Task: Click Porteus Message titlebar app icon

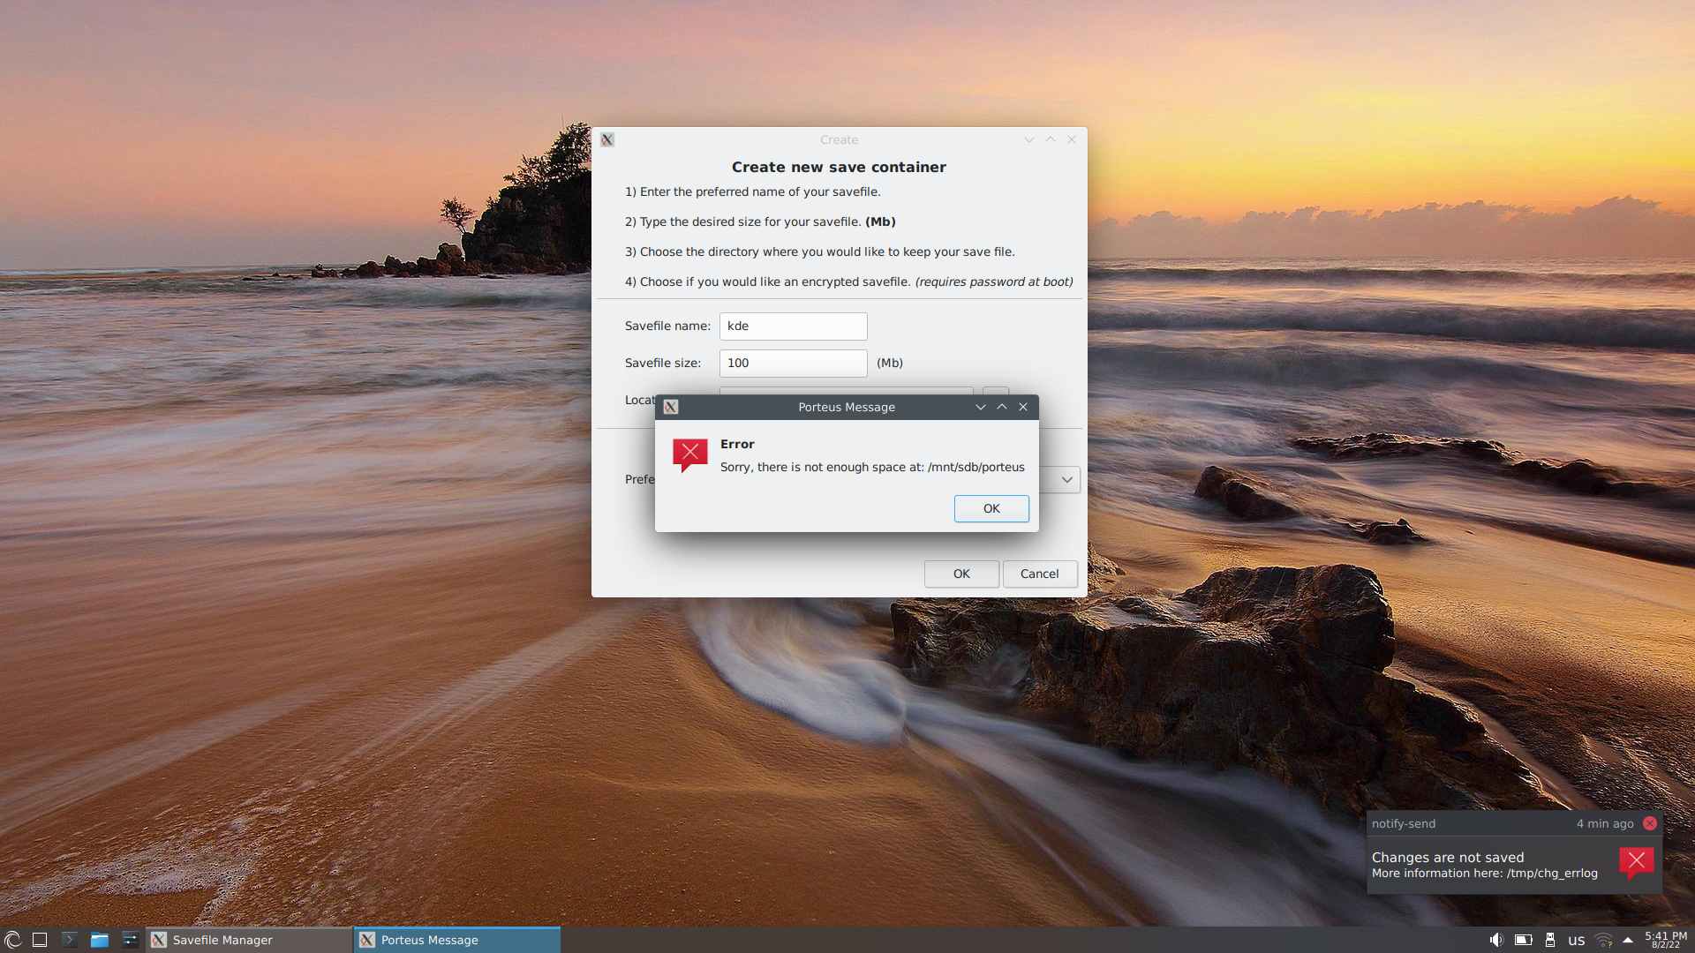Action: 671,407
